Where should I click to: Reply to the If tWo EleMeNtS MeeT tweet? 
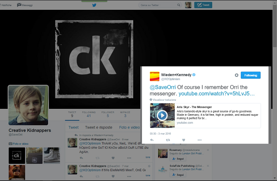[81, 176]
